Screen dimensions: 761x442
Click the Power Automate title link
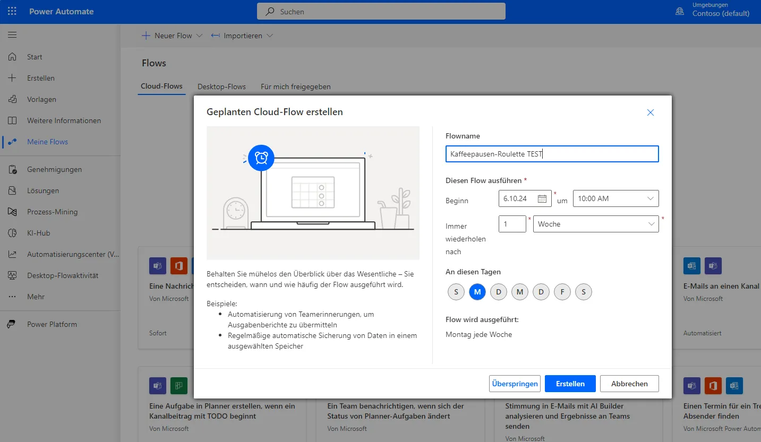[62, 11]
